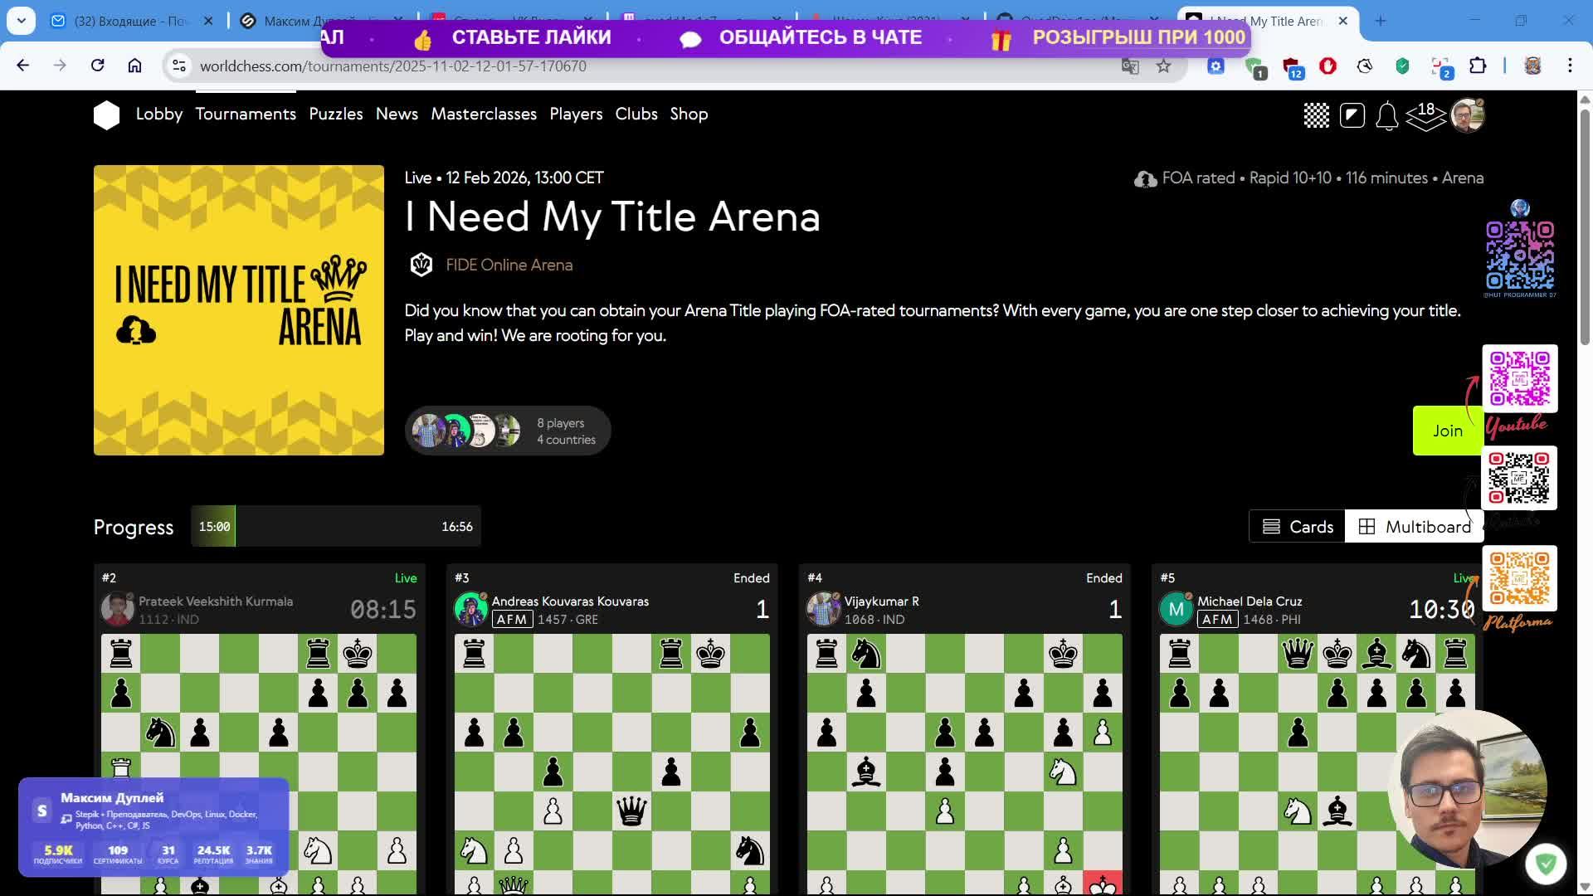Open the notifications bell
The width and height of the screenshot is (1593, 896).
(1386, 115)
